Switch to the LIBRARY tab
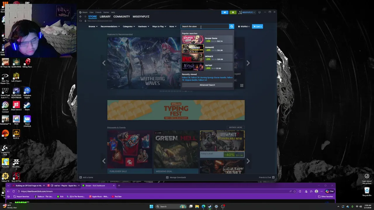Viewport: 374px width, 210px height. pyautogui.click(x=105, y=17)
